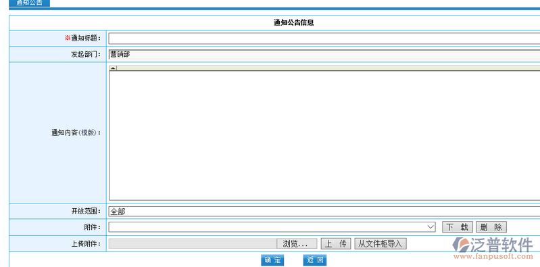Click inside the 通知内容 editor text area
Viewport: 540px width, 267px height.
(324, 135)
